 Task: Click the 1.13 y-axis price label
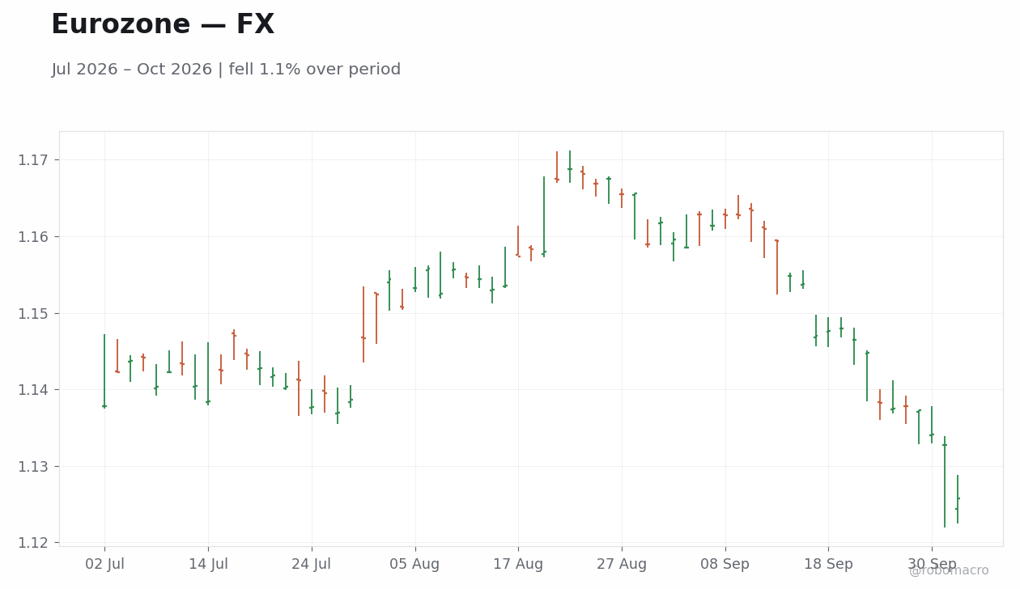pos(32,467)
